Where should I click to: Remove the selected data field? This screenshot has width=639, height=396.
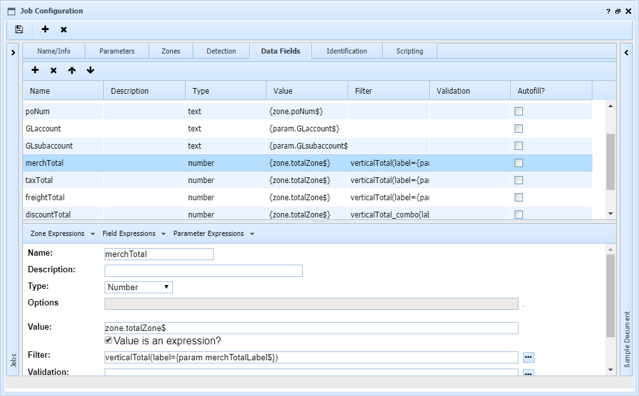coord(54,70)
